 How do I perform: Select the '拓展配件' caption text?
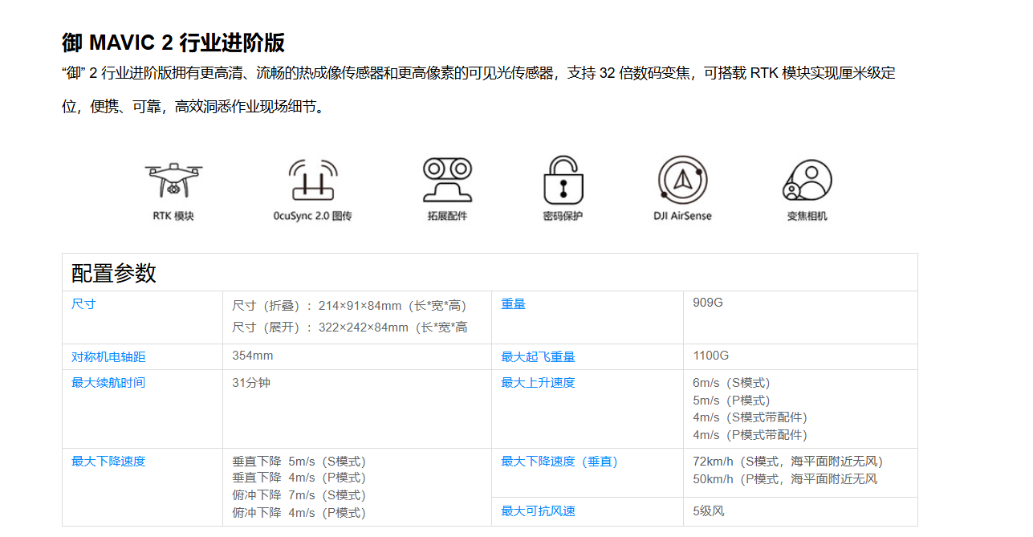click(x=447, y=216)
